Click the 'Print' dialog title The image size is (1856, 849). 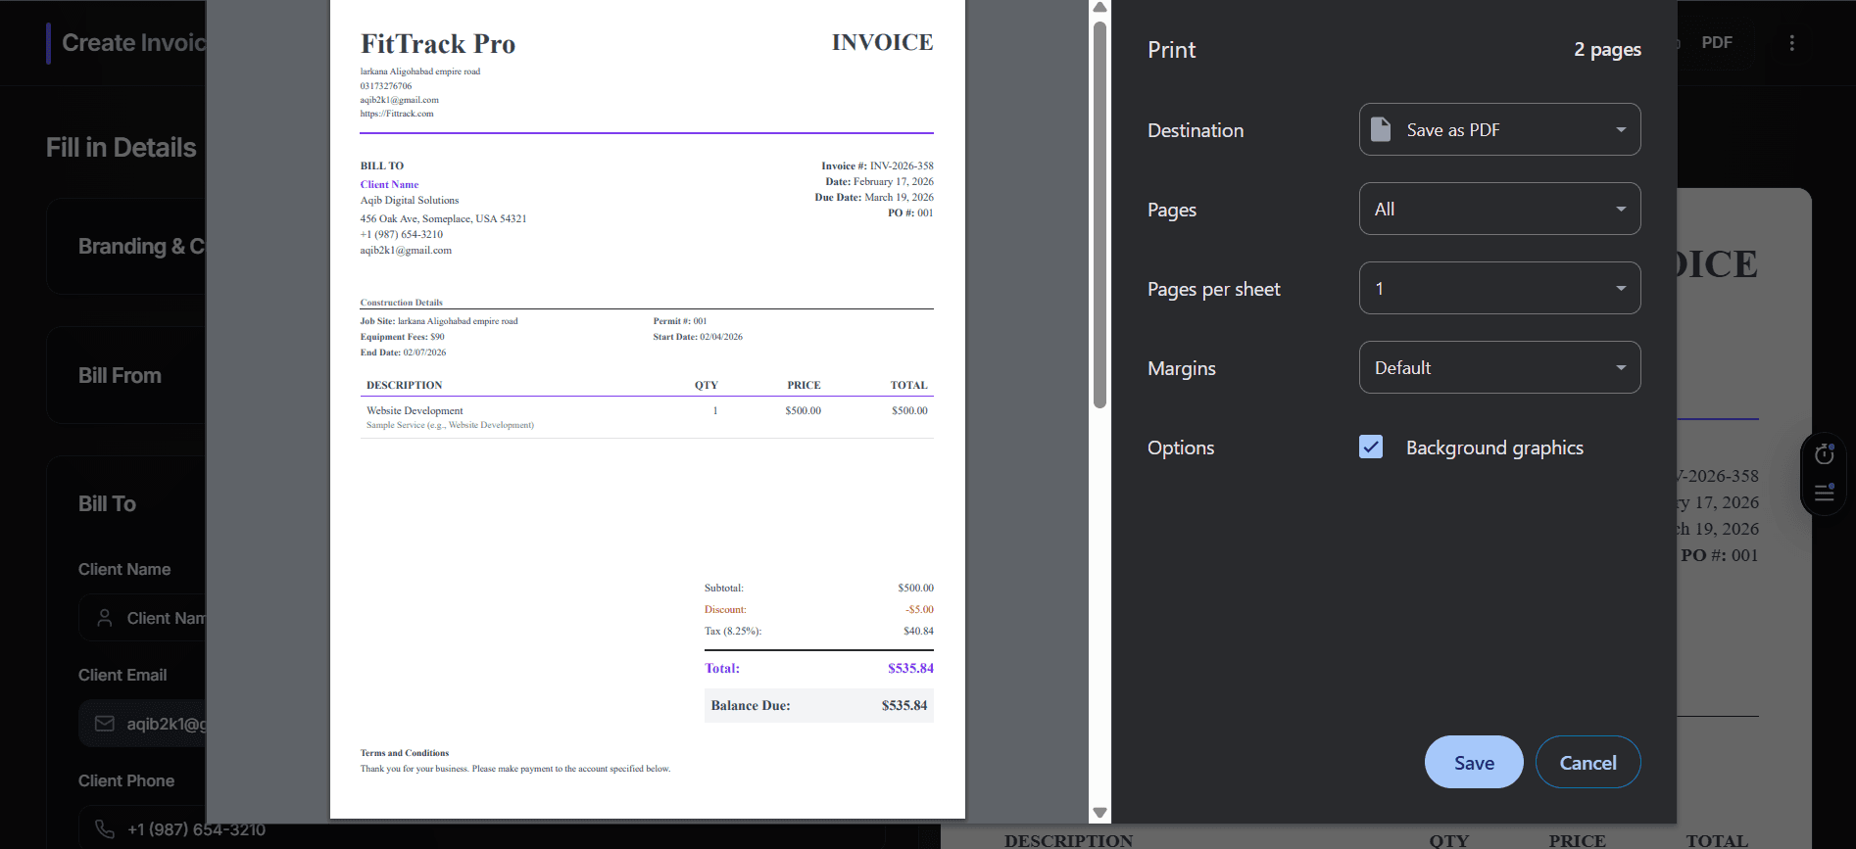(1172, 50)
